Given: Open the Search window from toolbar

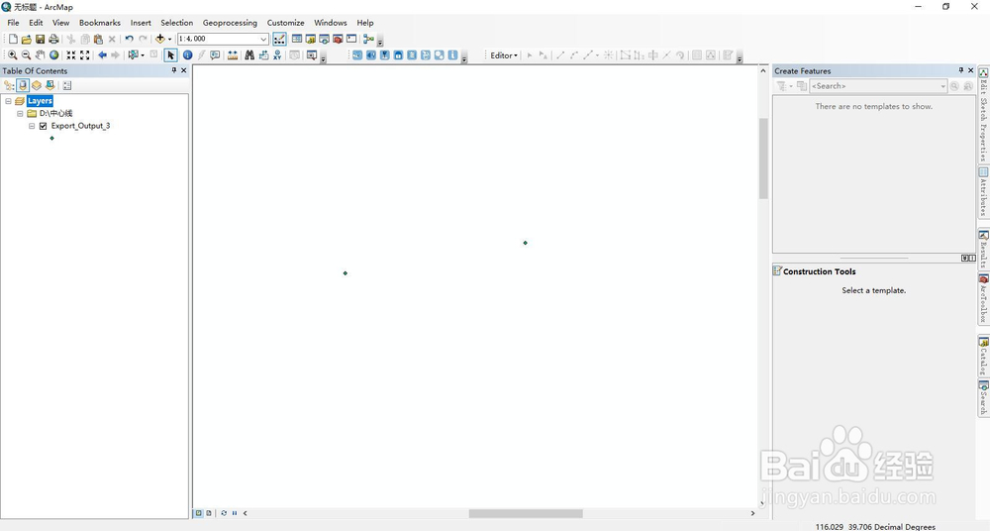Looking at the screenshot, I should pos(324,40).
